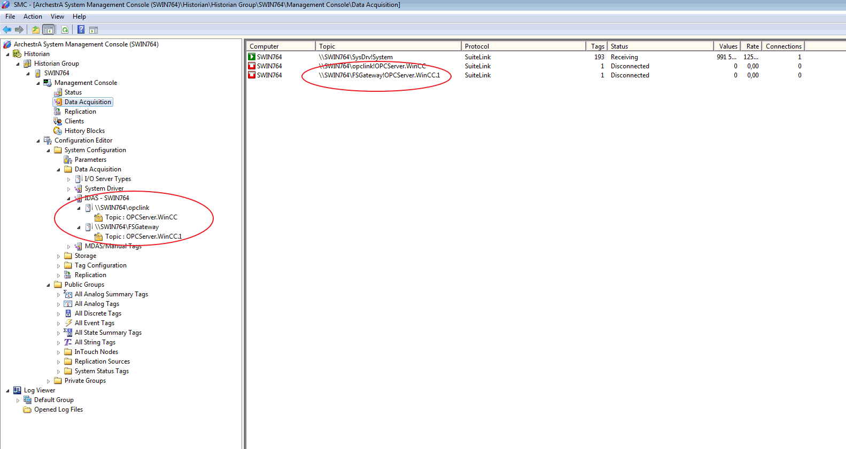Screen dimensions: 846x449
Task: Click the Refresh toolbar icon
Action: [x=65, y=30]
